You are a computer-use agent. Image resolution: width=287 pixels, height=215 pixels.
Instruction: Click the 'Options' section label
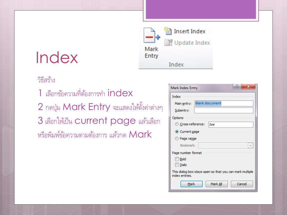click(178, 118)
